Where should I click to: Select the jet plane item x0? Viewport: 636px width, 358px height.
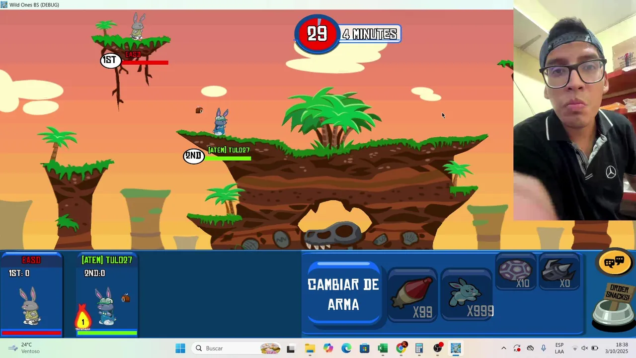point(559,272)
